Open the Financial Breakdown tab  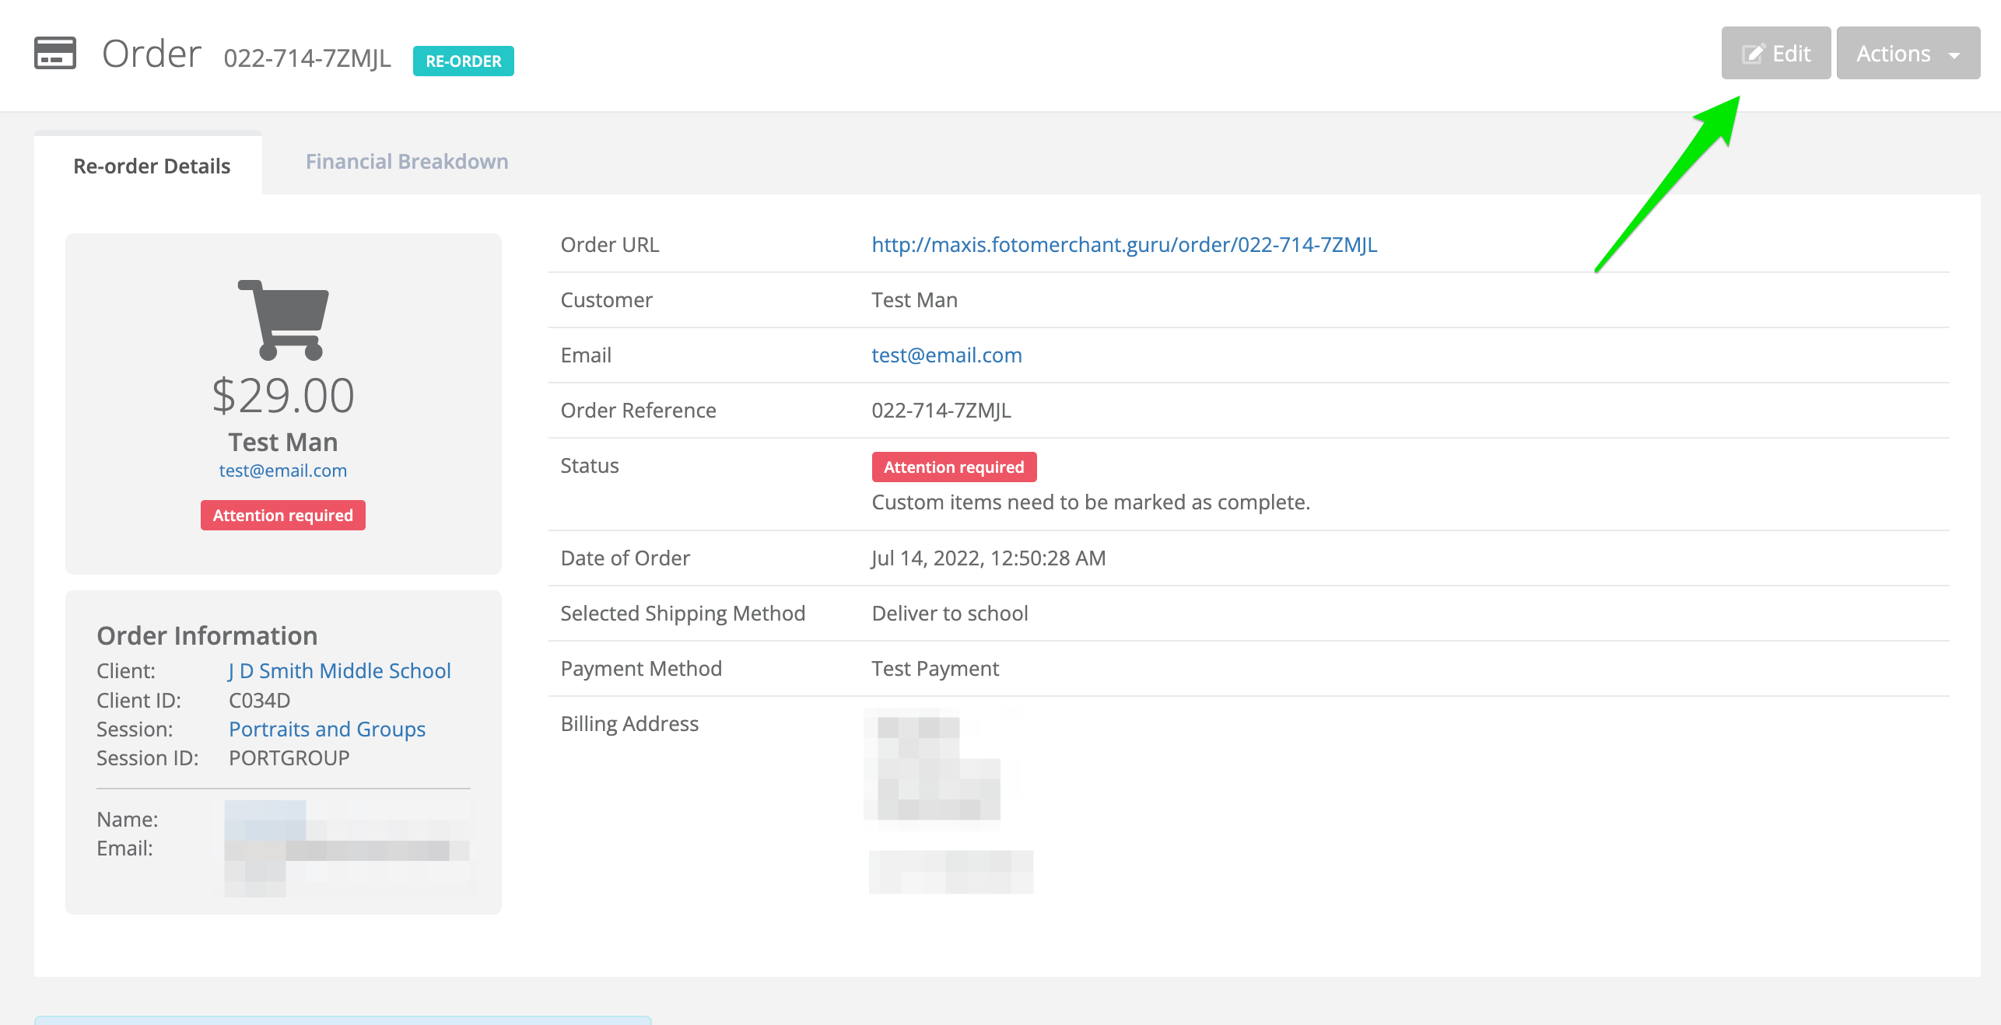pyautogui.click(x=407, y=161)
